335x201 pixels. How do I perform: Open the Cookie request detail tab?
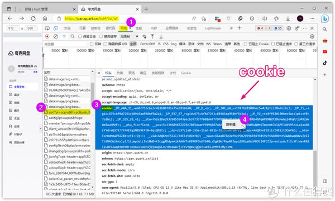pyautogui.click(x=186, y=73)
